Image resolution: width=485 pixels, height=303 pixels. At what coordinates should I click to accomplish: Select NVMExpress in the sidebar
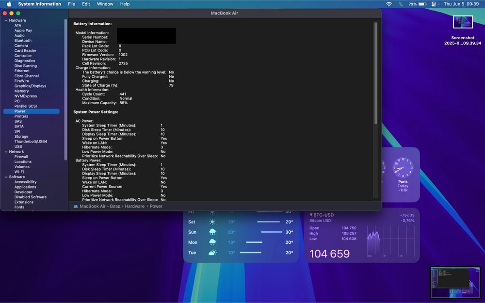point(25,96)
